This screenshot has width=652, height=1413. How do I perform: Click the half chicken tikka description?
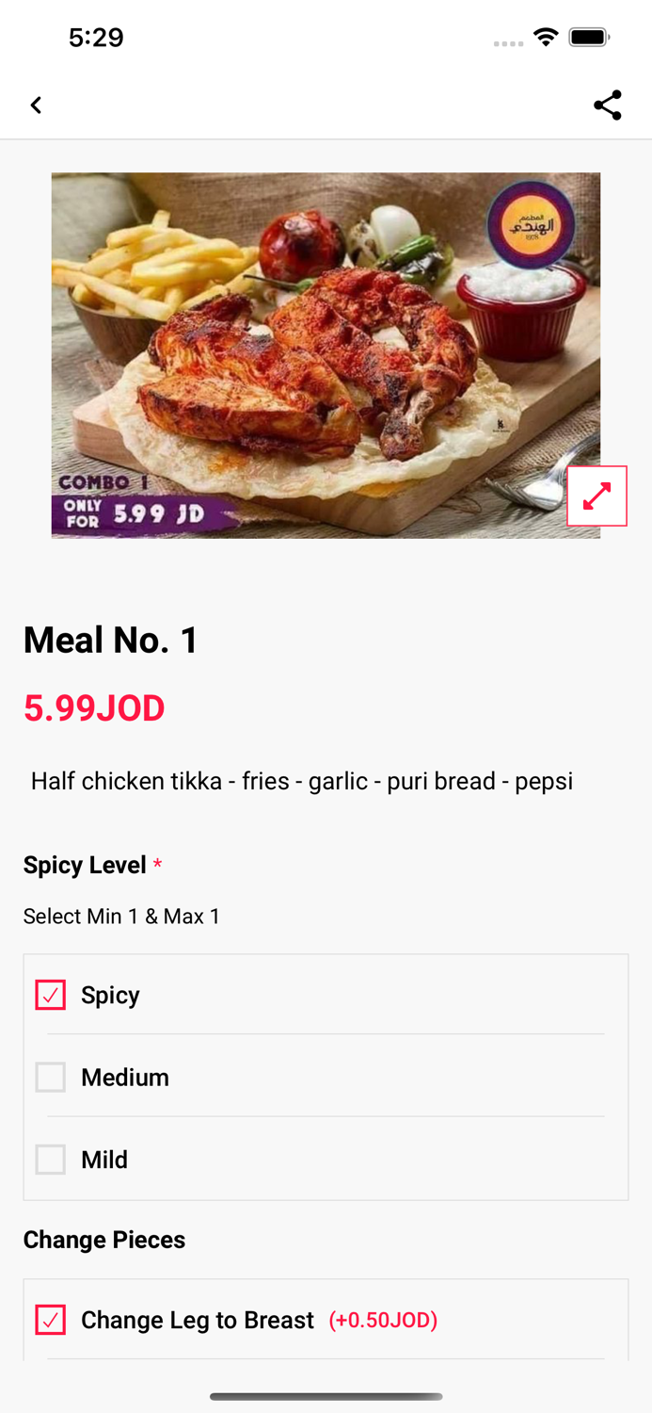click(301, 781)
